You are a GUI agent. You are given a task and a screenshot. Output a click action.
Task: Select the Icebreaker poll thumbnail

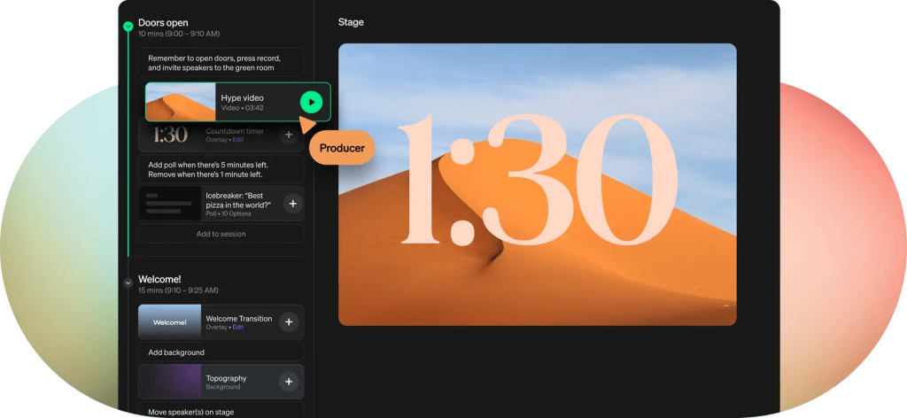tap(170, 204)
